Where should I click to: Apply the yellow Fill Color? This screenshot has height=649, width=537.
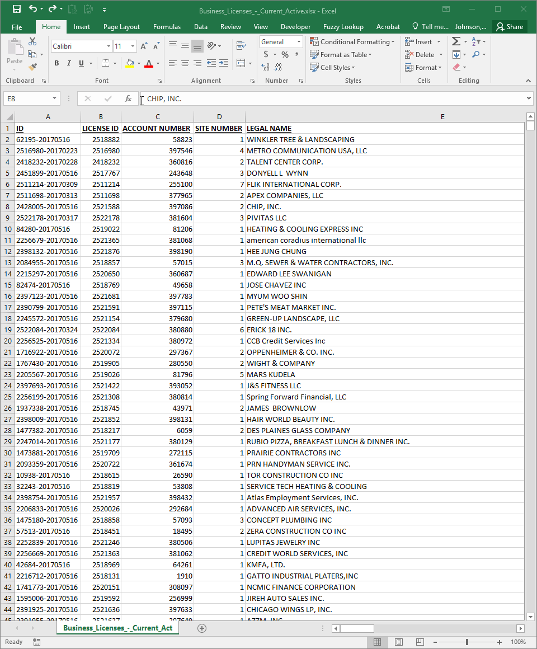pyautogui.click(x=130, y=63)
